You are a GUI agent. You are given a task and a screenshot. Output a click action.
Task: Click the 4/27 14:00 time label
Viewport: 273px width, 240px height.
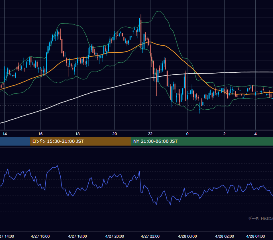[7, 236]
